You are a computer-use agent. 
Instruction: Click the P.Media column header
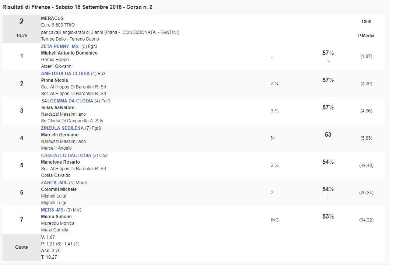click(366, 36)
